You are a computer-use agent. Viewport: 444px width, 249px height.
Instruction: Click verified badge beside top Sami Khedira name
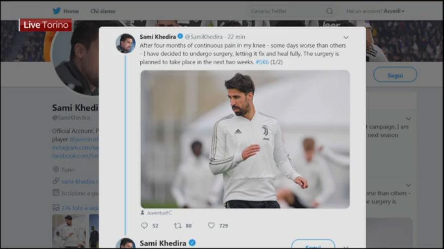180,37
